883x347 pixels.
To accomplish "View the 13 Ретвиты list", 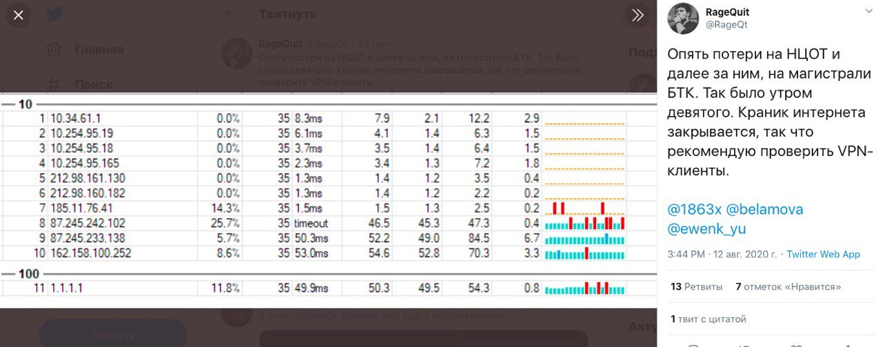I will coord(697,286).
